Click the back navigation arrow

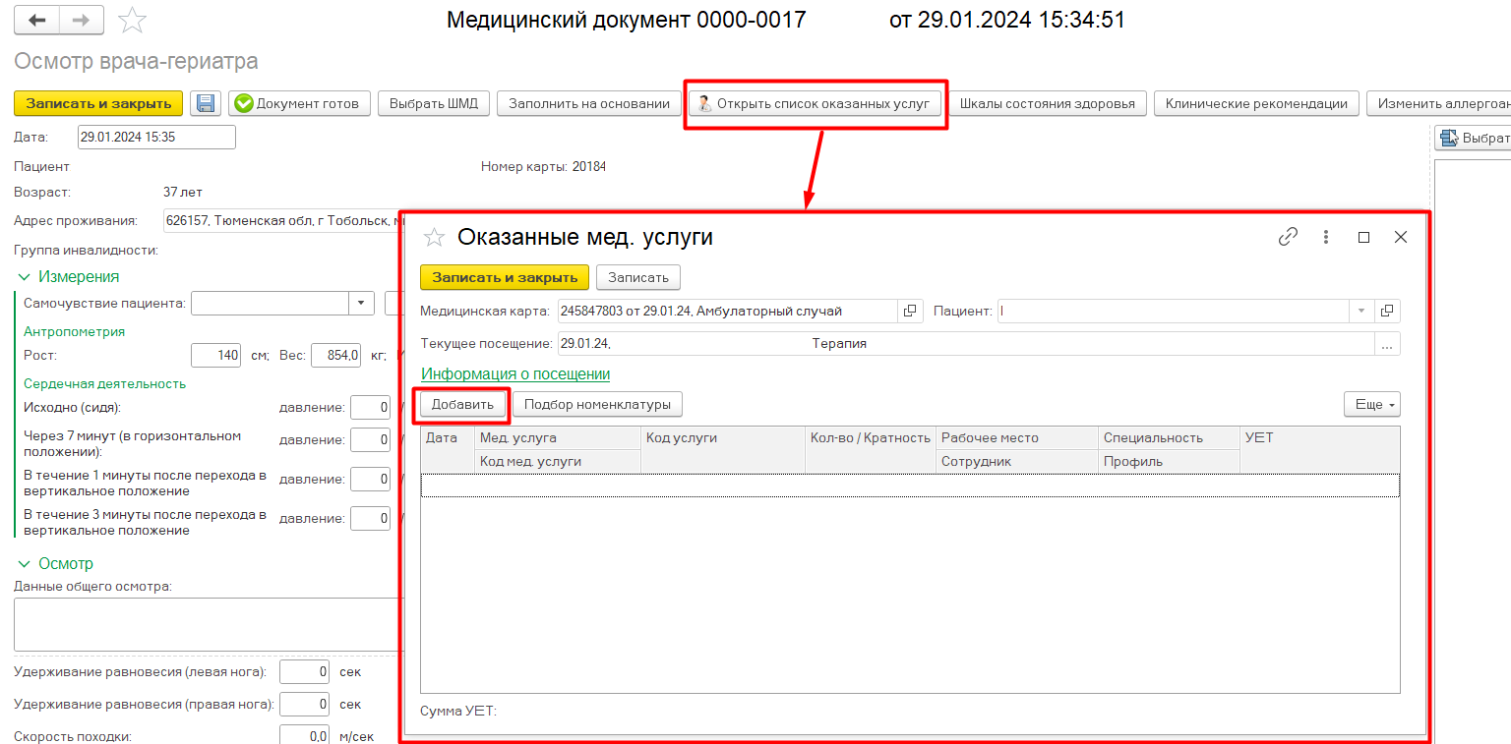click(x=37, y=20)
